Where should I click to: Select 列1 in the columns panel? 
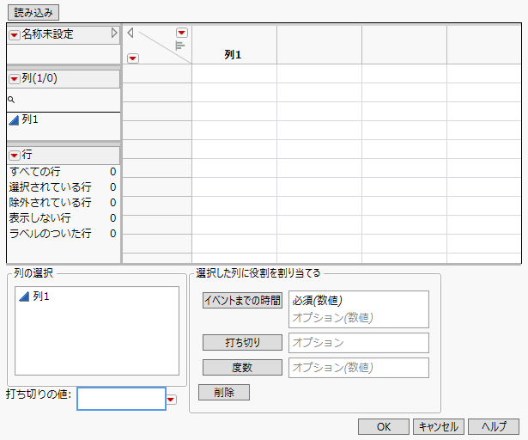click(x=30, y=119)
